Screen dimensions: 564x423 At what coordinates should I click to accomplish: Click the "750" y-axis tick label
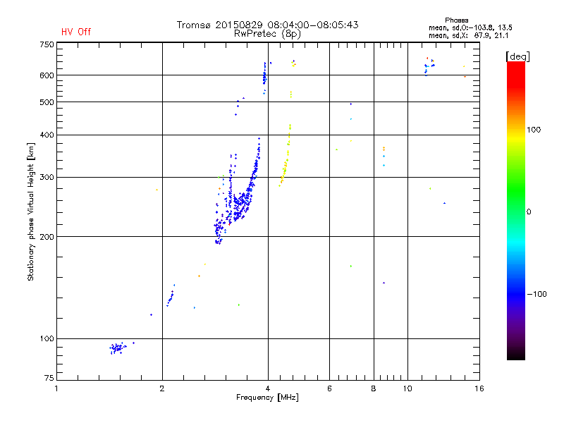(47, 44)
